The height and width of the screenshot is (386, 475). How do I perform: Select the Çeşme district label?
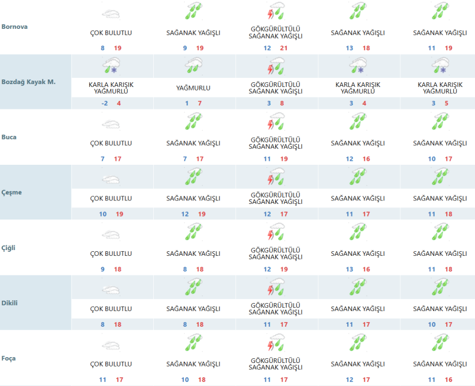point(12,192)
